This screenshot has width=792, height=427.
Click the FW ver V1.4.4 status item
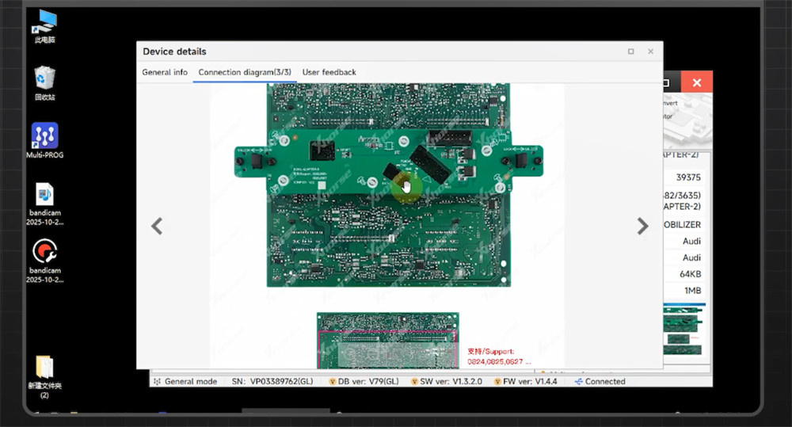tap(527, 382)
